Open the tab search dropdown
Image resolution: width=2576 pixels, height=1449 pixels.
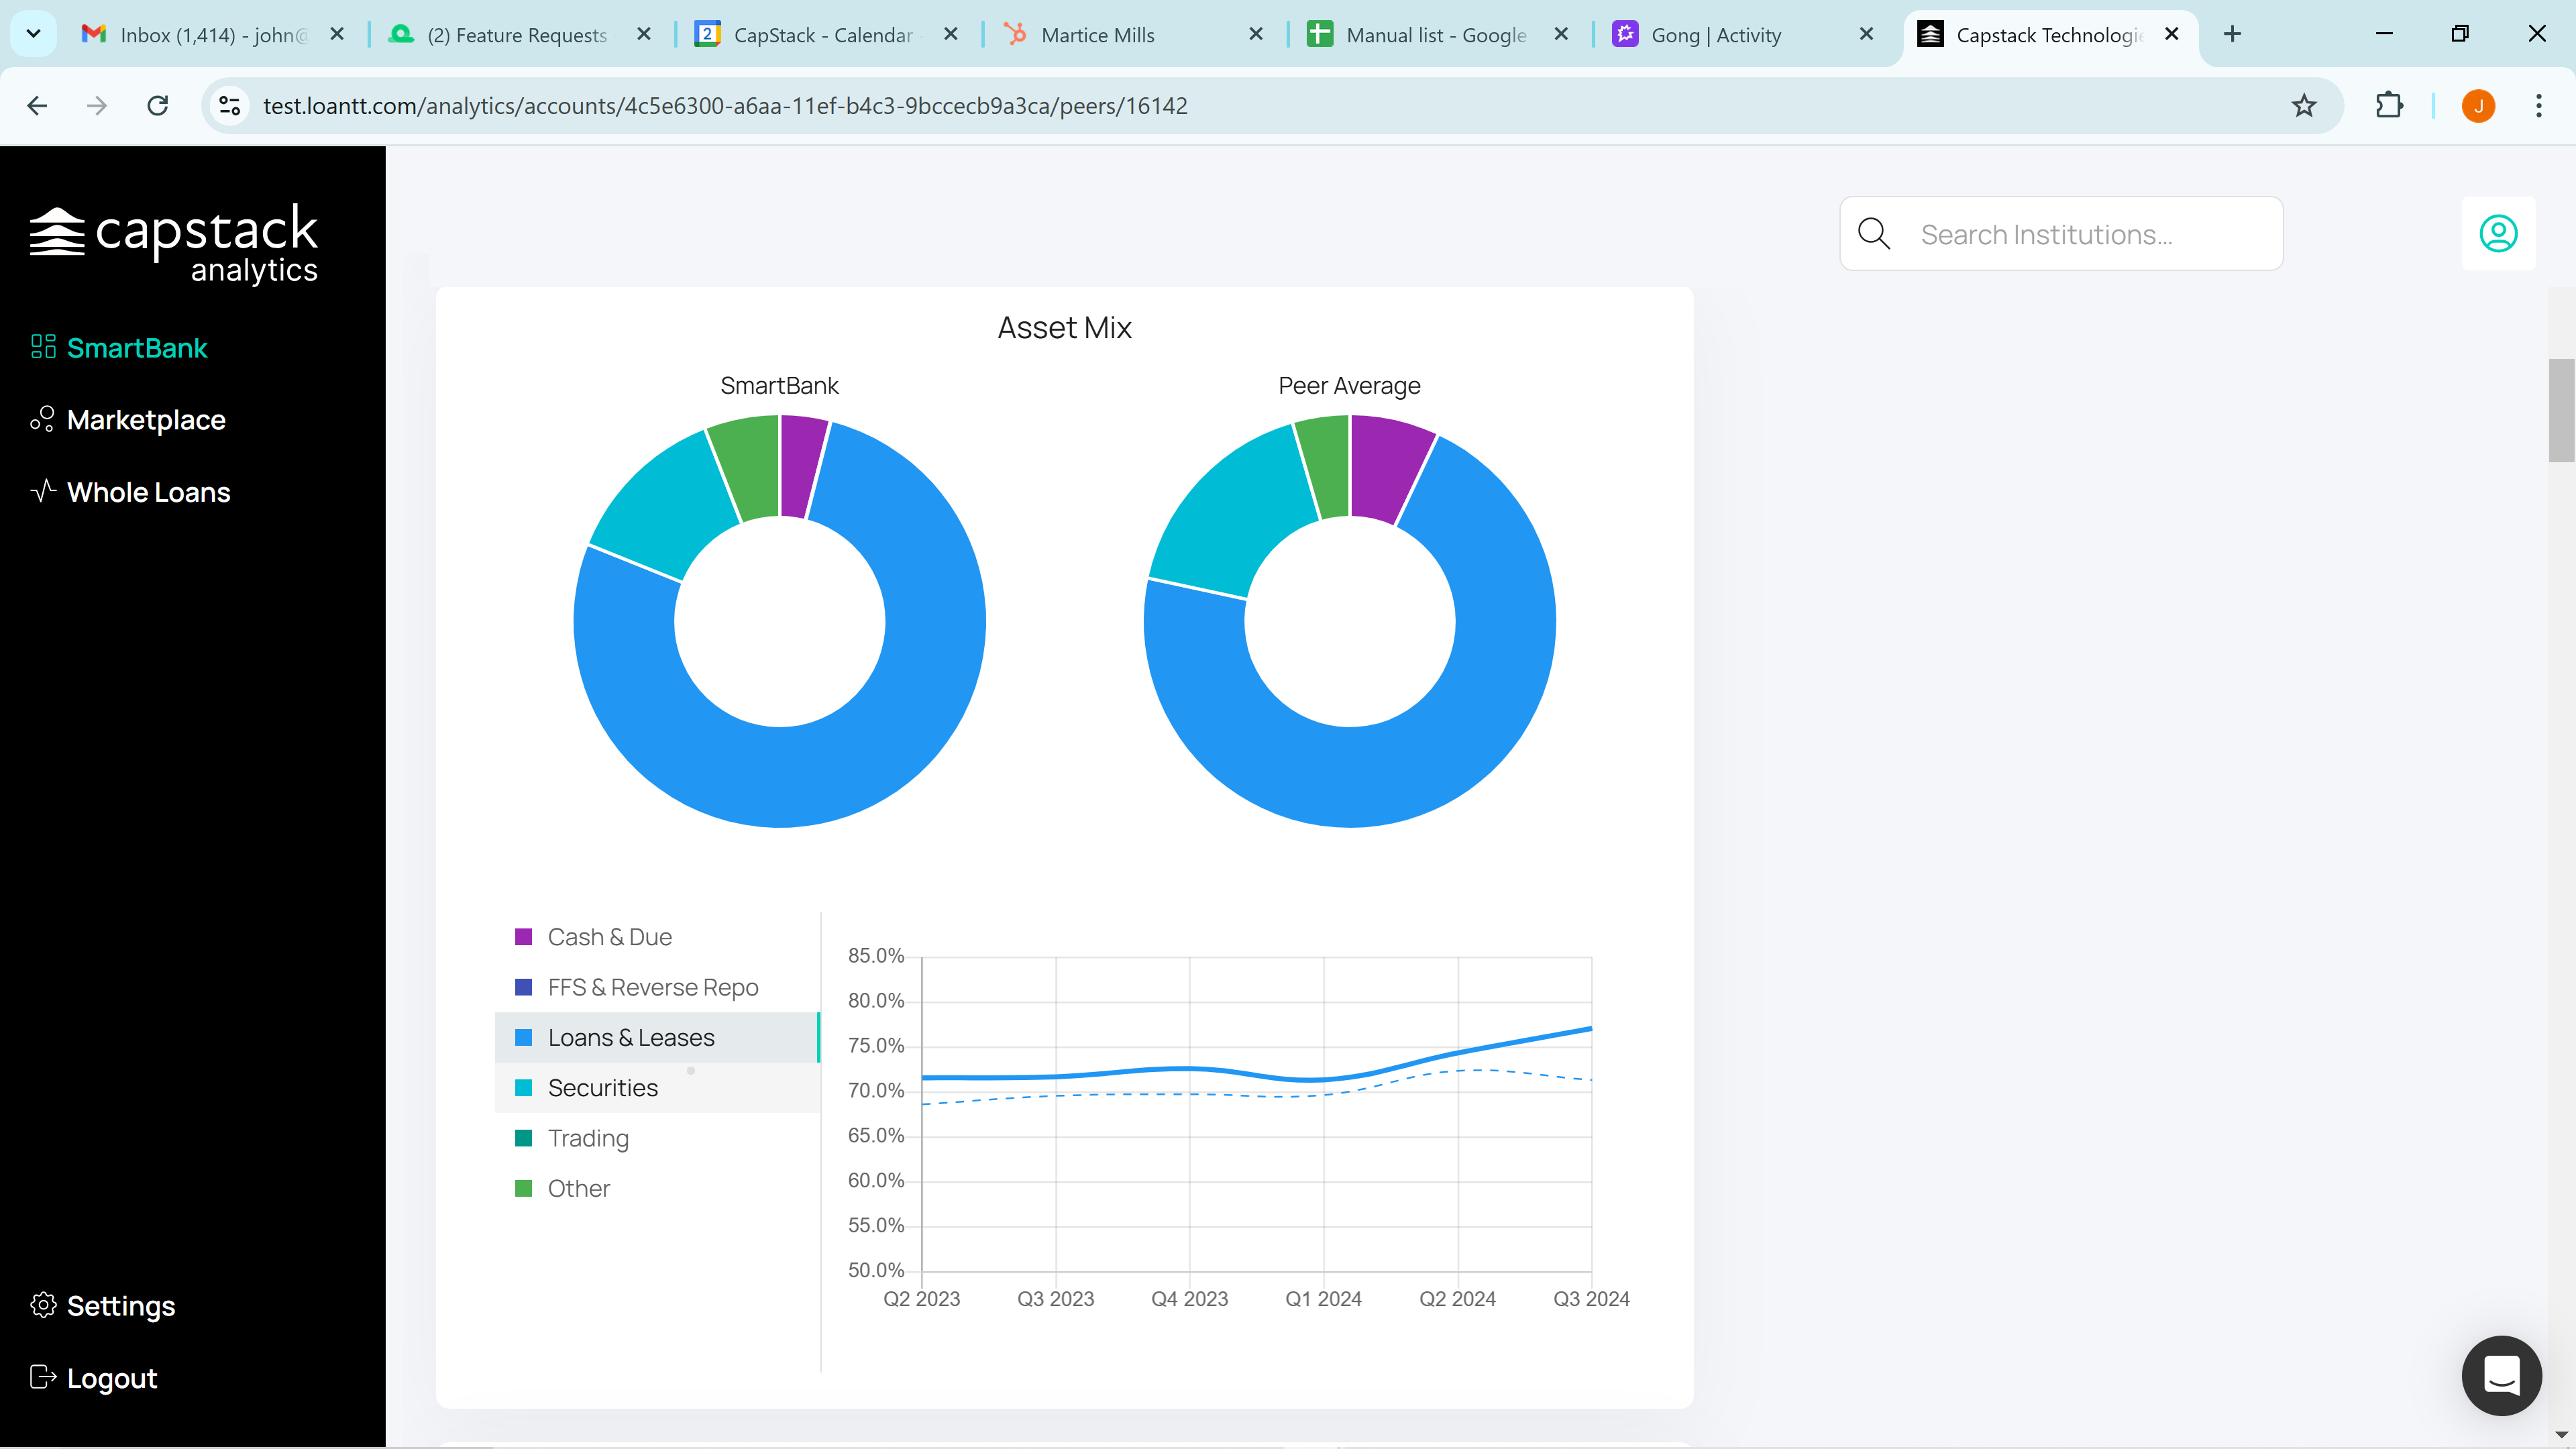coord(33,35)
